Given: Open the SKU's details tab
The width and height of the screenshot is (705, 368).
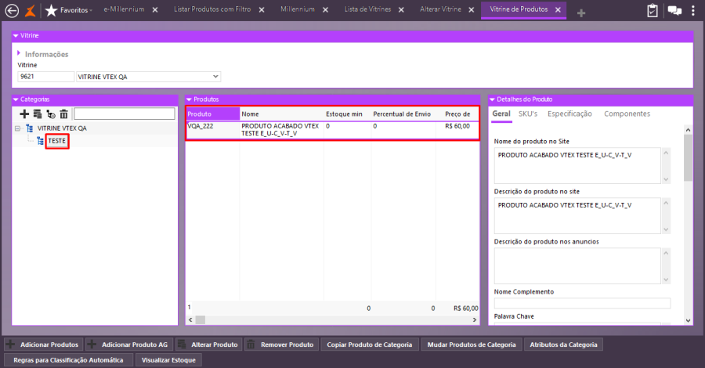Looking at the screenshot, I should click(528, 114).
